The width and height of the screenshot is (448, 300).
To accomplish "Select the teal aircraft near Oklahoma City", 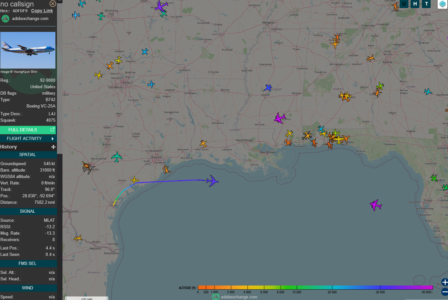I will [x=101, y=16].
